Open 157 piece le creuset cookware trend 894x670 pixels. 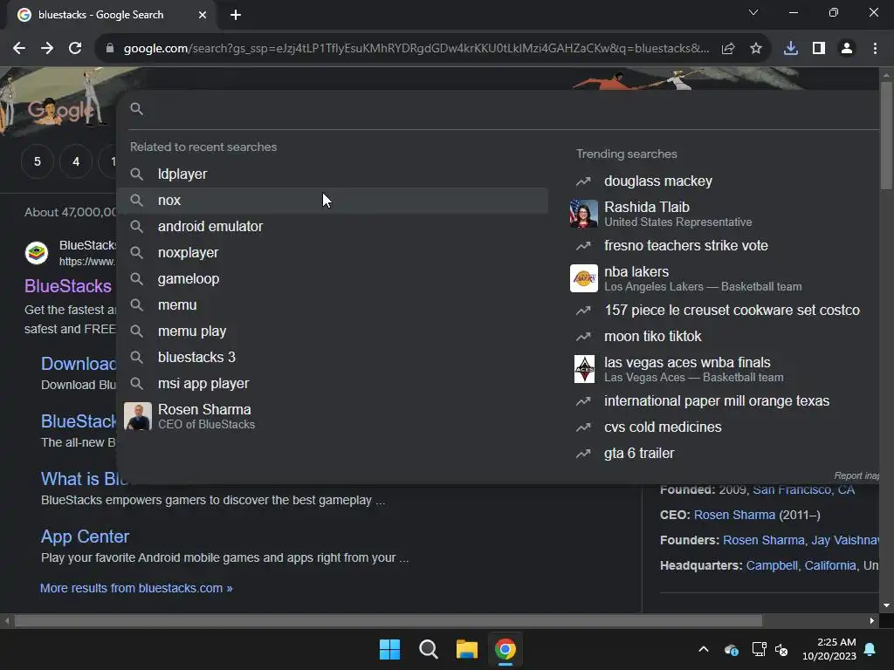click(721, 310)
